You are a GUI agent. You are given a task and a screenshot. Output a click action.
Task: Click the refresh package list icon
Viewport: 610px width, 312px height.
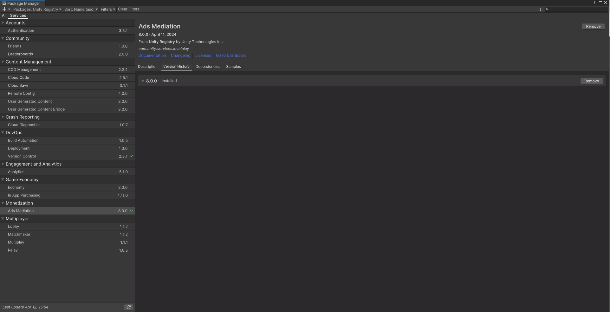129,307
